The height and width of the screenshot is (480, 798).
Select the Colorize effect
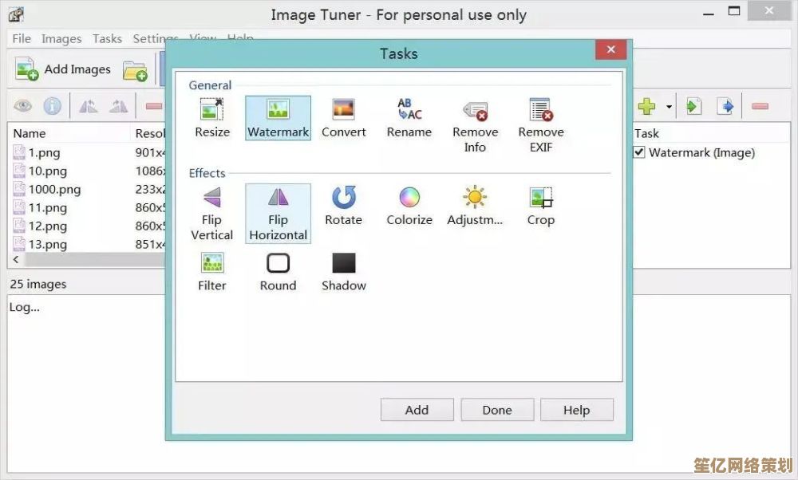(409, 206)
